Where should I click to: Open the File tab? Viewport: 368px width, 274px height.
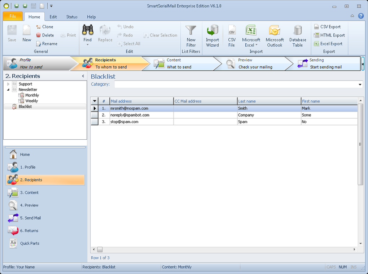(13, 16)
